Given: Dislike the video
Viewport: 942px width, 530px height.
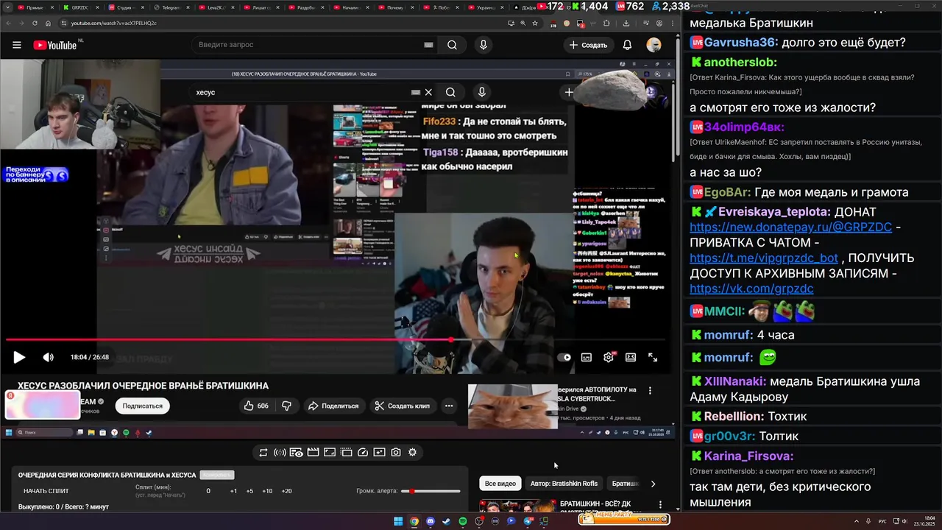Looking at the screenshot, I should pyautogui.click(x=286, y=406).
